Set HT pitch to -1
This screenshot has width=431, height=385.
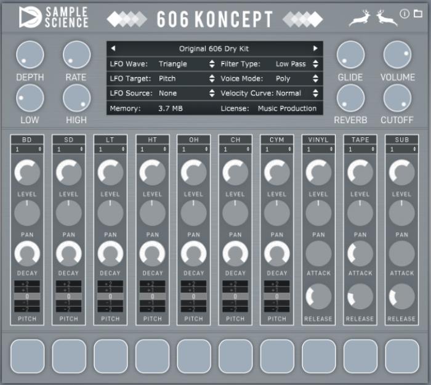(152, 303)
